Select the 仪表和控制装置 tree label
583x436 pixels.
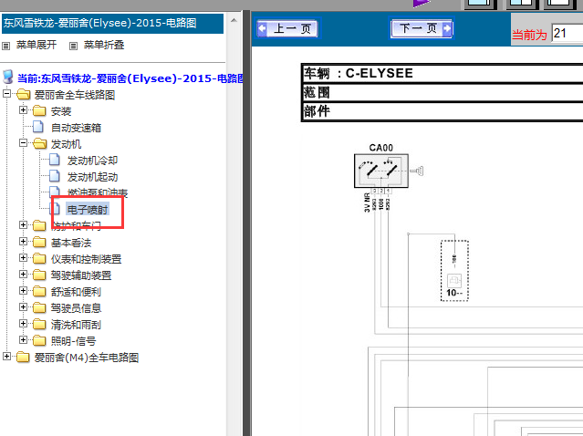pos(86,259)
